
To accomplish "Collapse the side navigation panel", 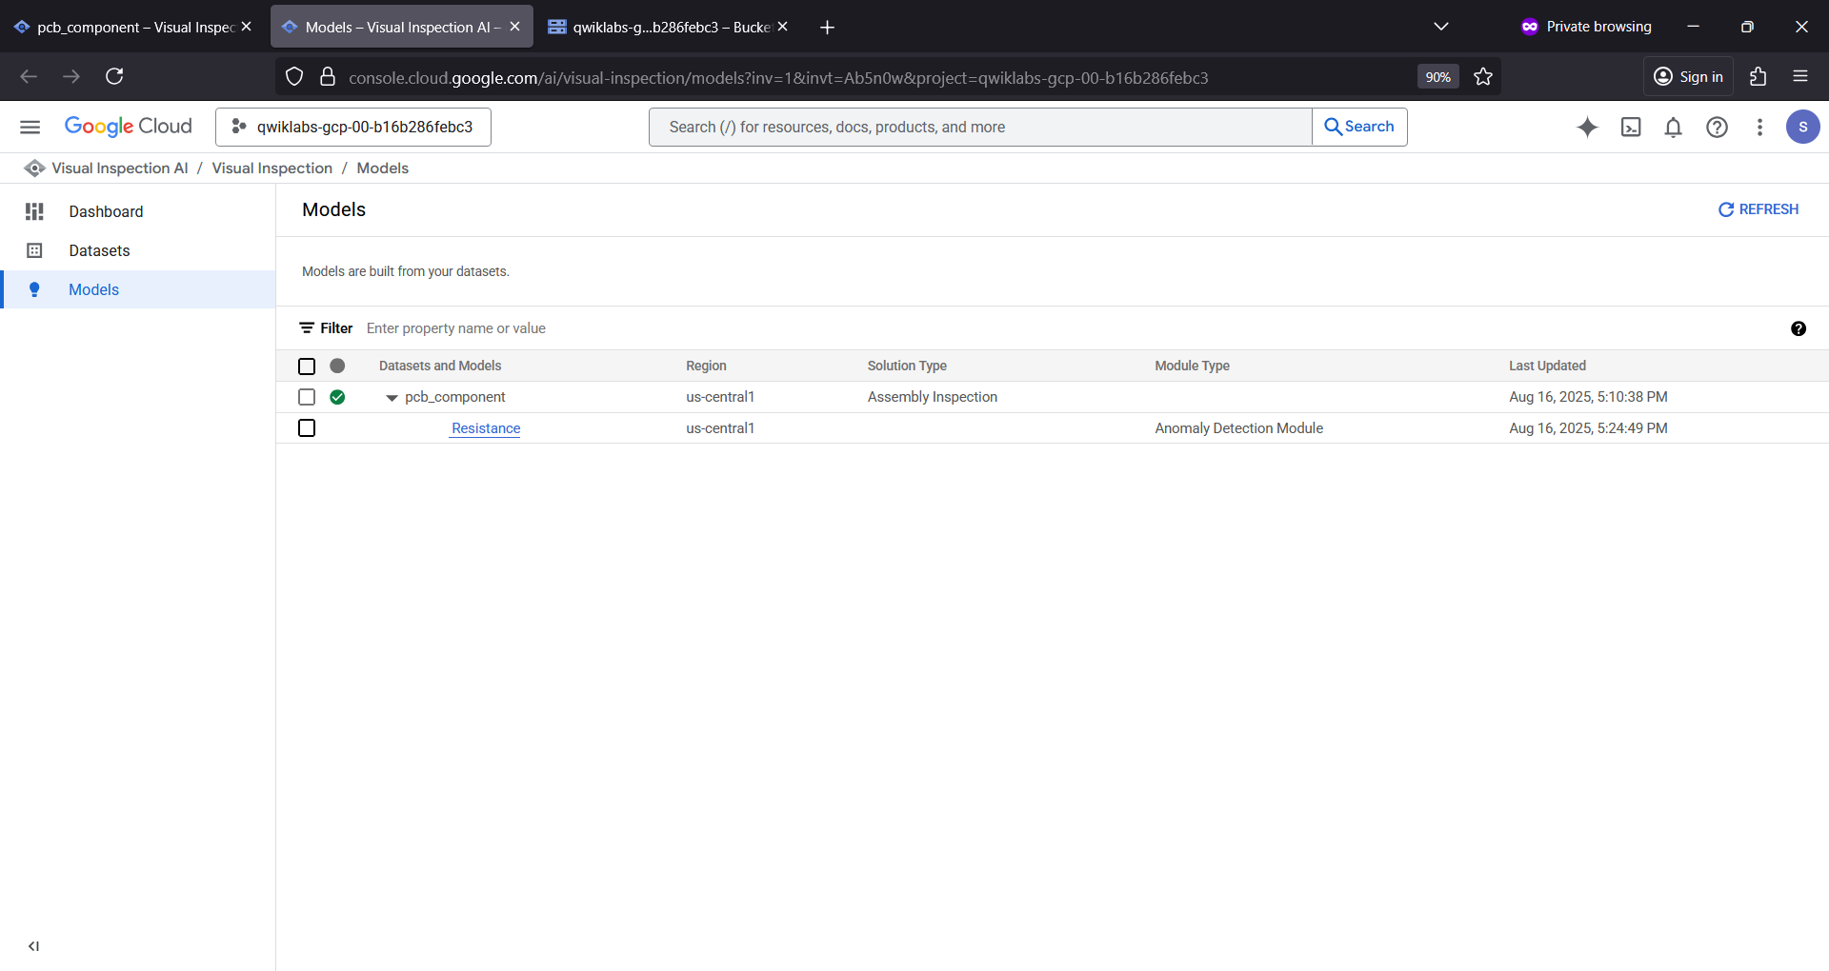I will 34,946.
